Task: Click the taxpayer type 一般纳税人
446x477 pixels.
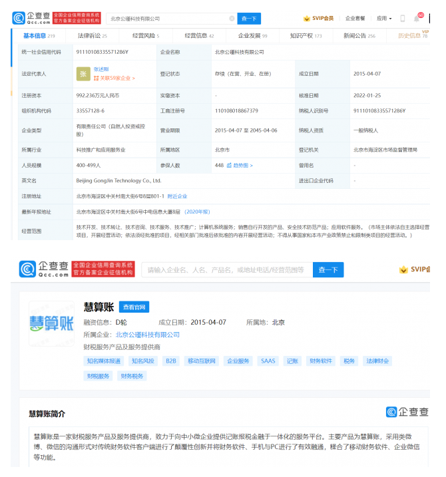Action: pos(365,130)
